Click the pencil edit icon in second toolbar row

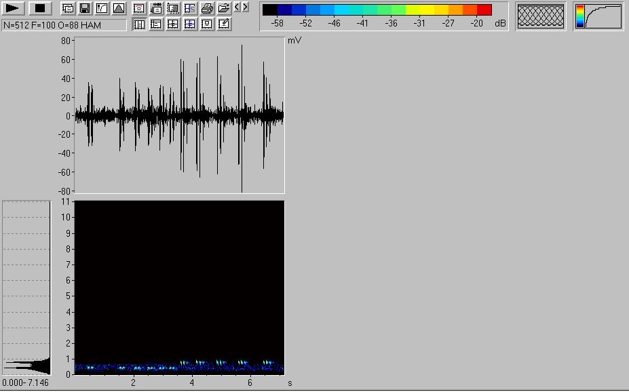(x=224, y=24)
